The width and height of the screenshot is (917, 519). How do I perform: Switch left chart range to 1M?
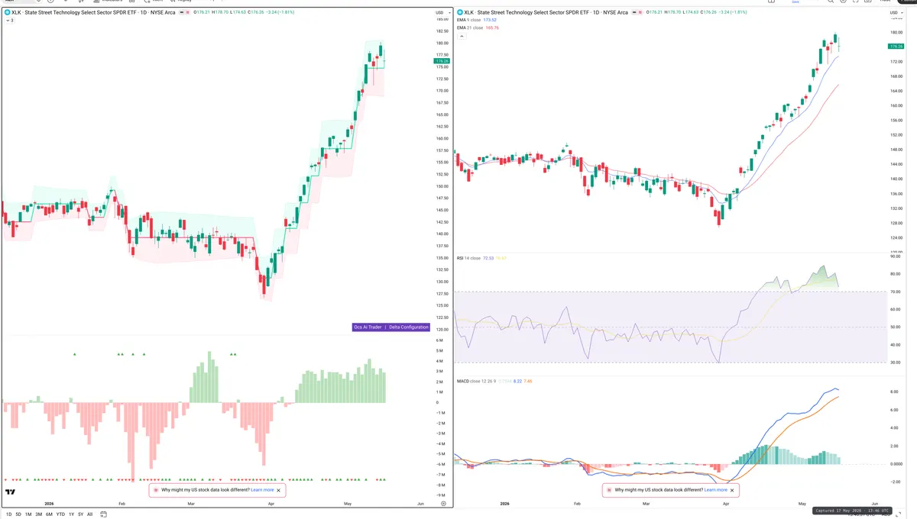click(x=28, y=514)
